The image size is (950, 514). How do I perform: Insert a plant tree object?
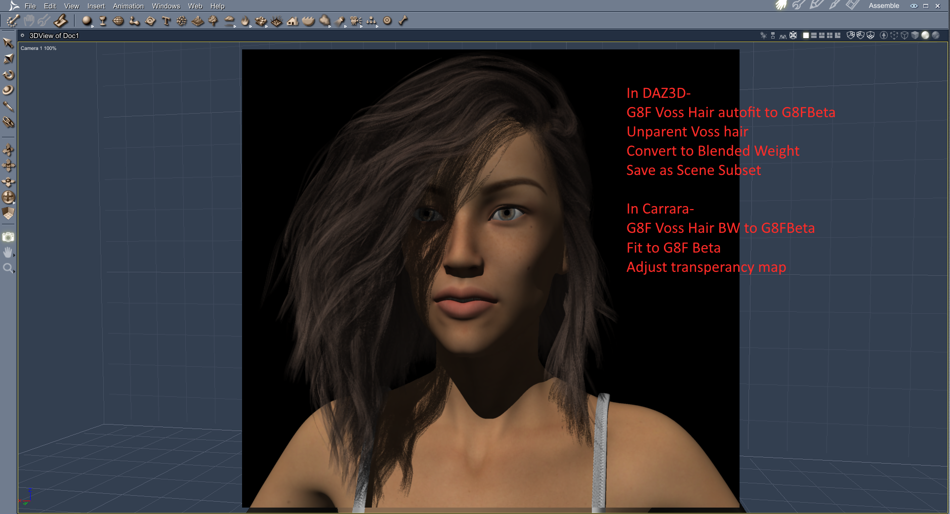pos(213,21)
